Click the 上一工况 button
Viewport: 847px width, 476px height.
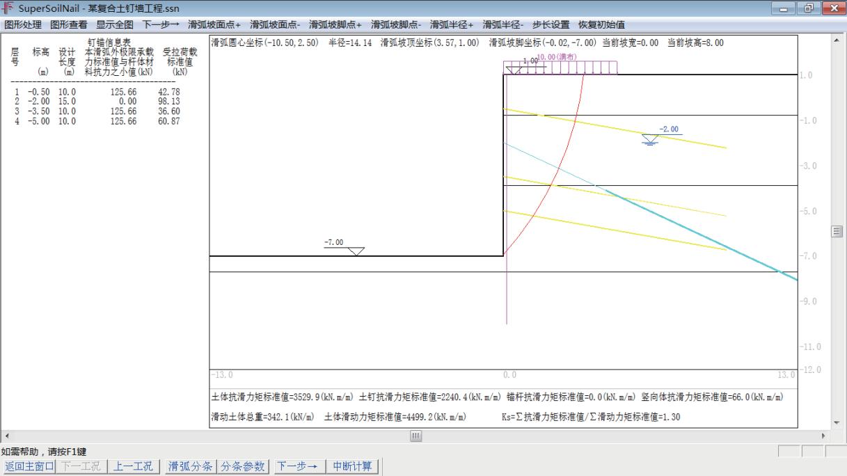tap(134, 466)
